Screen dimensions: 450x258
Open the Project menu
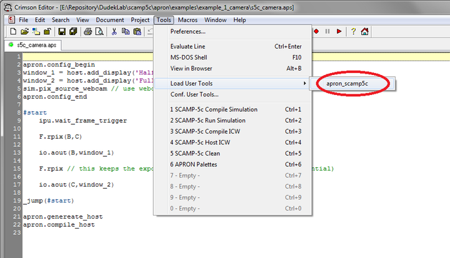pos(140,20)
